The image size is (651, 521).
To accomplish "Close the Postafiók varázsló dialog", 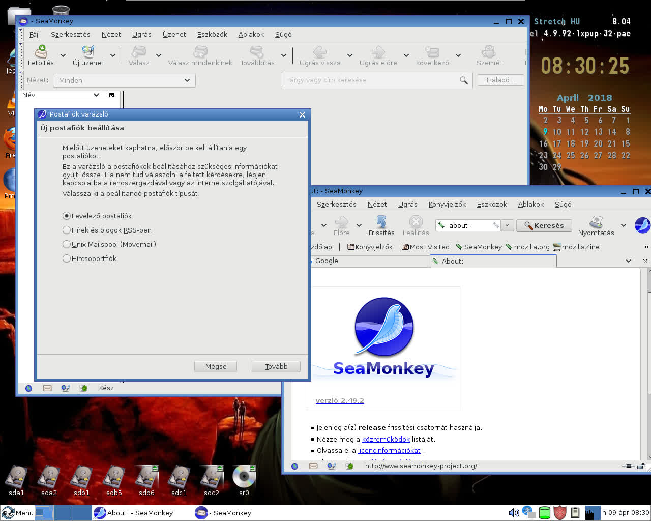I will [302, 114].
